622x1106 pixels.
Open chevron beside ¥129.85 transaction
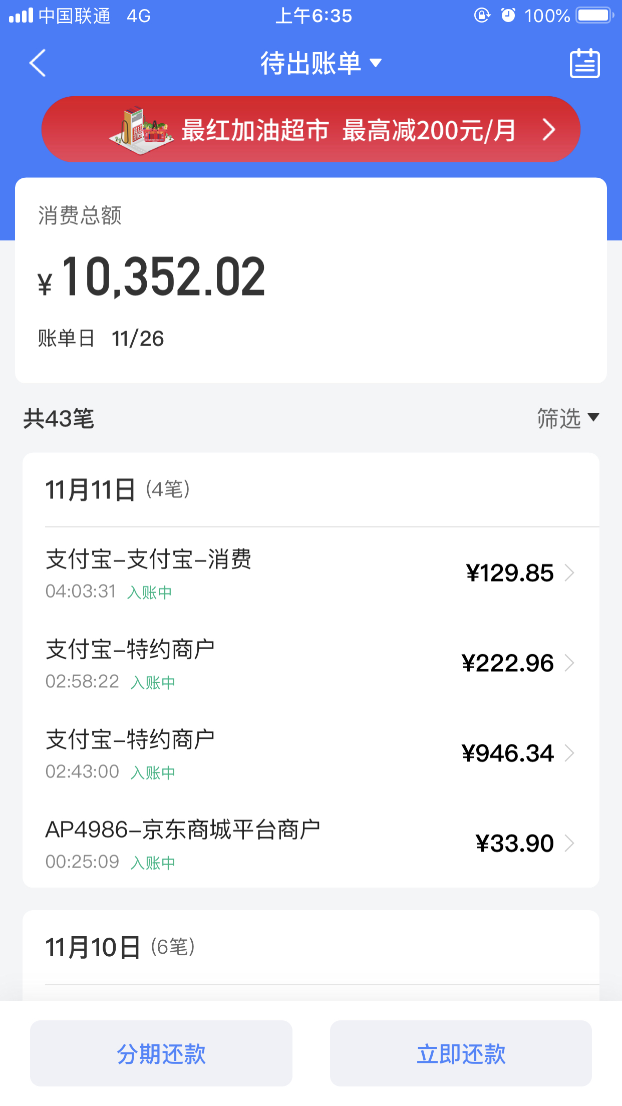click(569, 573)
